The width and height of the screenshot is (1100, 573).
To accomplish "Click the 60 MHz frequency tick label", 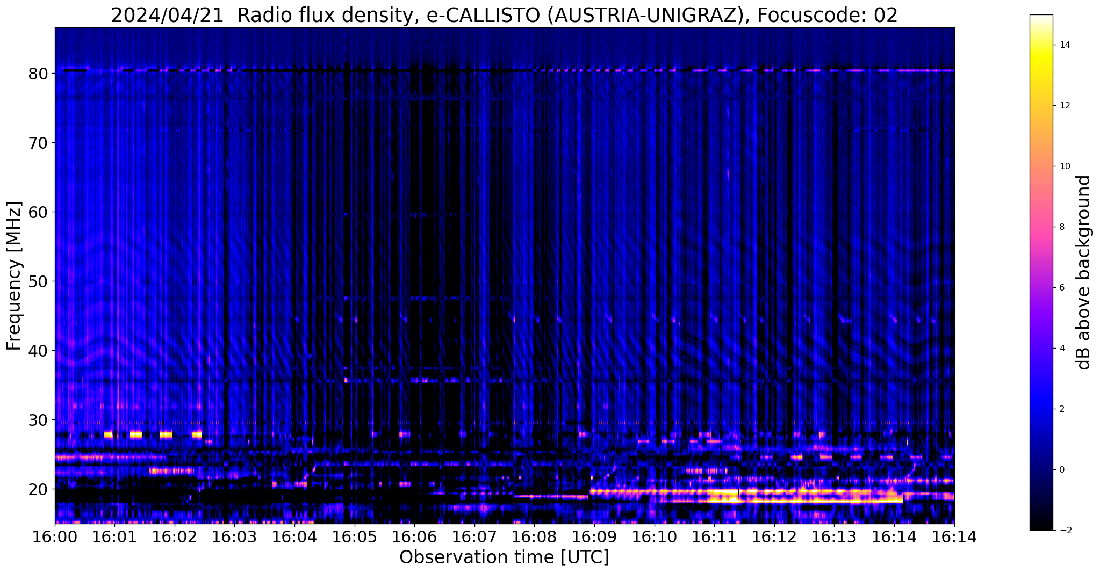I will click(38, 212).
